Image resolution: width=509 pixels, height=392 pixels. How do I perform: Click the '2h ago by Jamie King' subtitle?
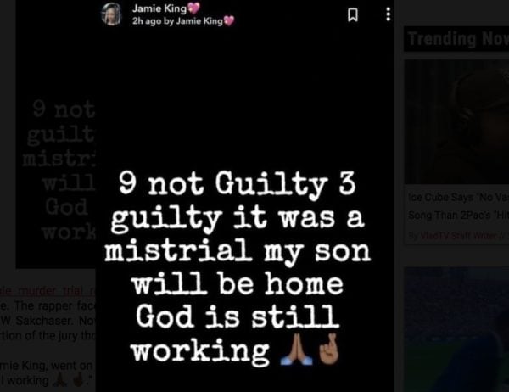(x=177, y=21)
